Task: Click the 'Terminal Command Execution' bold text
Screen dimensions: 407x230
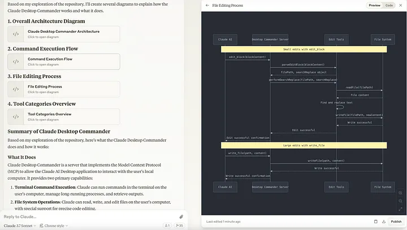Action: 45,187
